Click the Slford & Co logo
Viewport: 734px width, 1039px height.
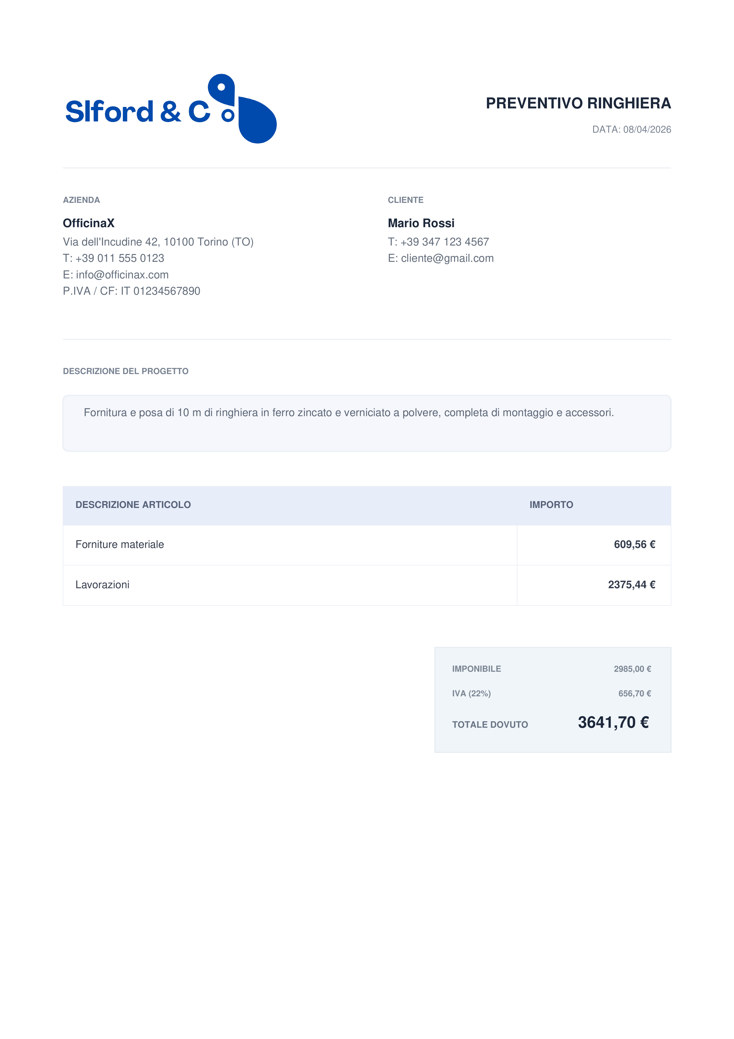click(171, 110)
